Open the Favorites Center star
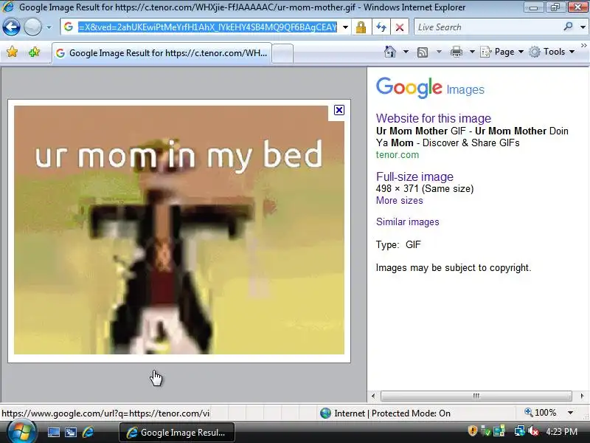590x443 pixels. pos(12,52)
